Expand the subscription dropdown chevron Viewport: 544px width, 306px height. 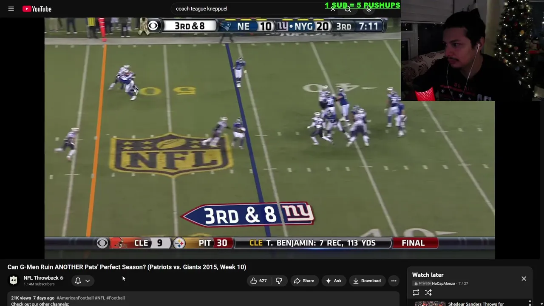coord(88,280)
